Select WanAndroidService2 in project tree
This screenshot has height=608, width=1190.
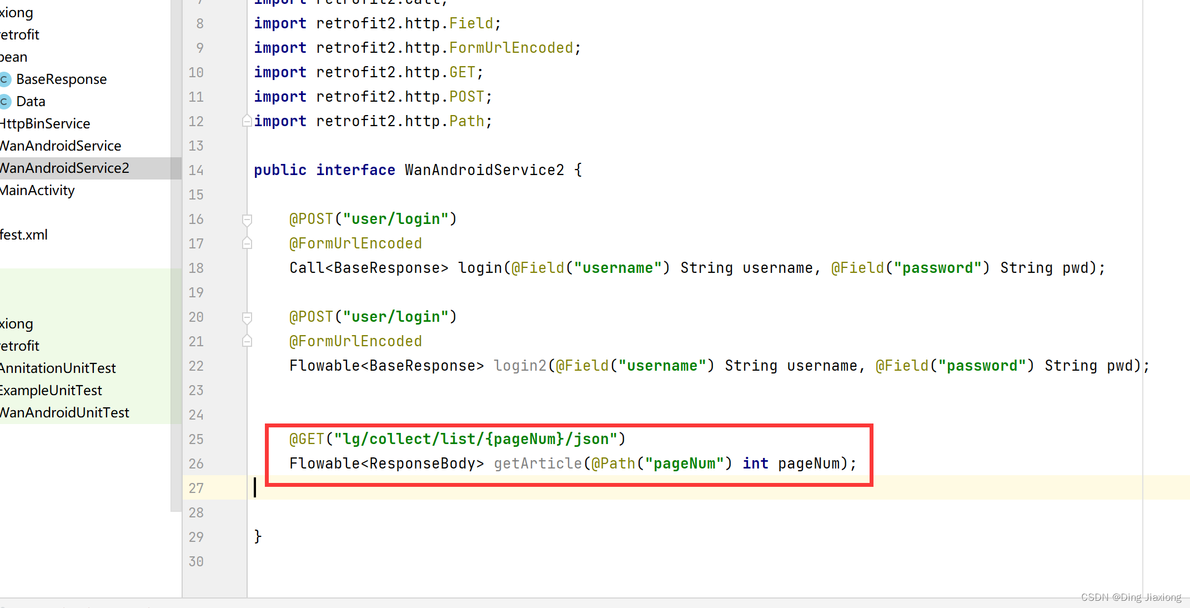[x=64, y=168]
